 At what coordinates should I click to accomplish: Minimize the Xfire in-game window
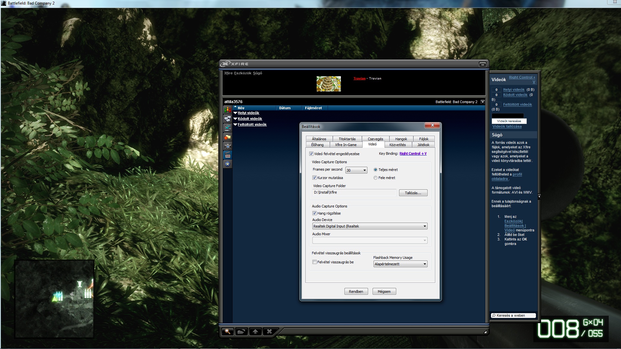(483, 64)
